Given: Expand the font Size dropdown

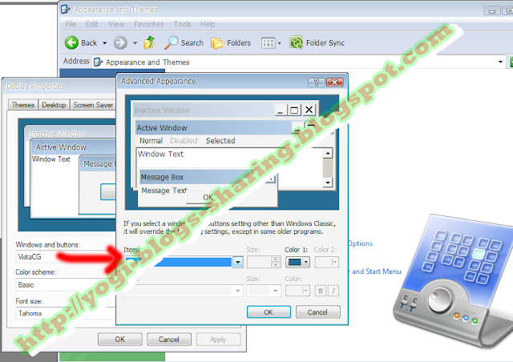Looking at the screenshot, I should (x=276, y=291).
